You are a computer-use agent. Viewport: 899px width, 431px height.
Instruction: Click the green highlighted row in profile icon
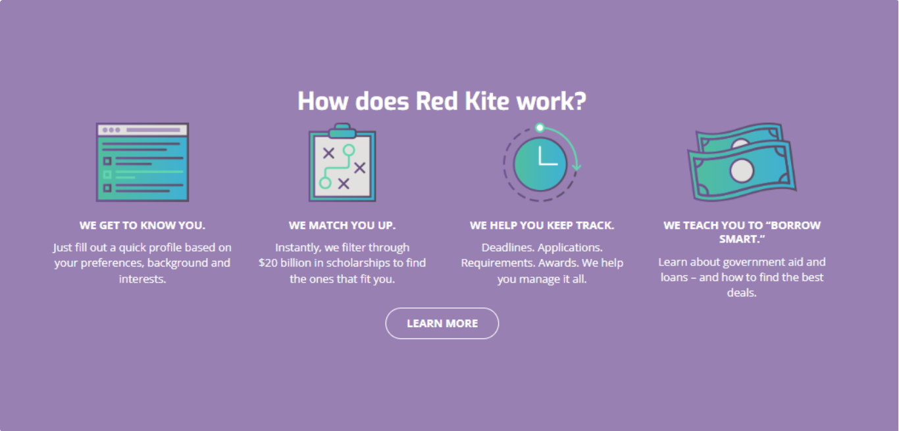143,175
